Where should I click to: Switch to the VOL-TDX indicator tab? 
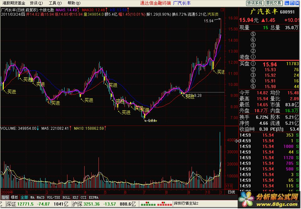pos(53,197)
